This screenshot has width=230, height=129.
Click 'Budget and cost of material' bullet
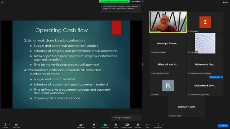54,79
